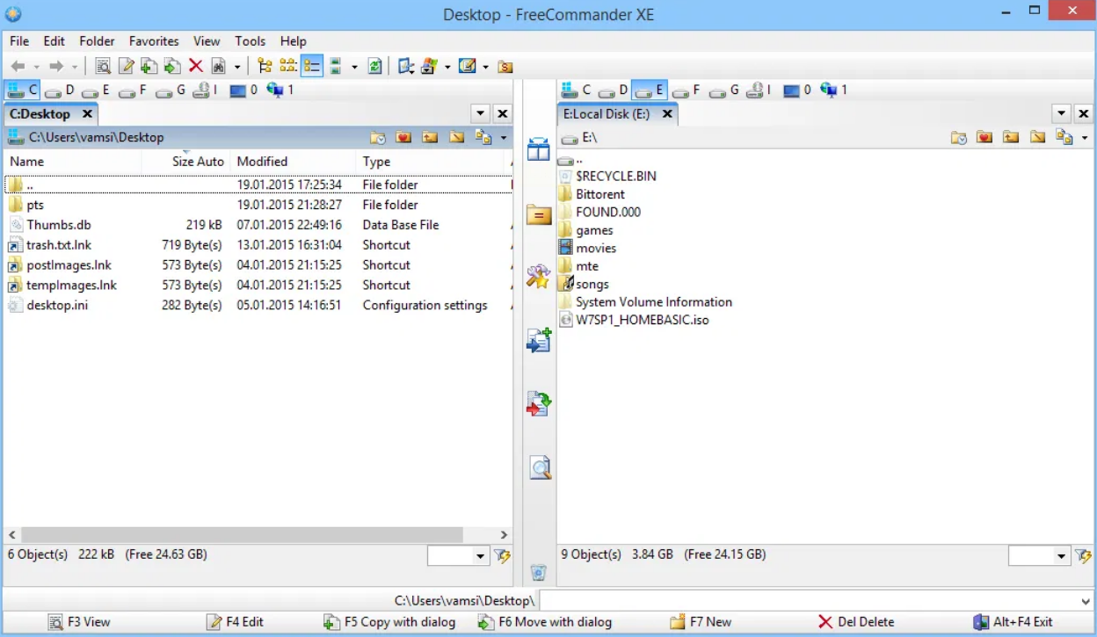This screenshot has width=1097, height=637.
Task: Toggle the details list view button
Action: point(312,66)
